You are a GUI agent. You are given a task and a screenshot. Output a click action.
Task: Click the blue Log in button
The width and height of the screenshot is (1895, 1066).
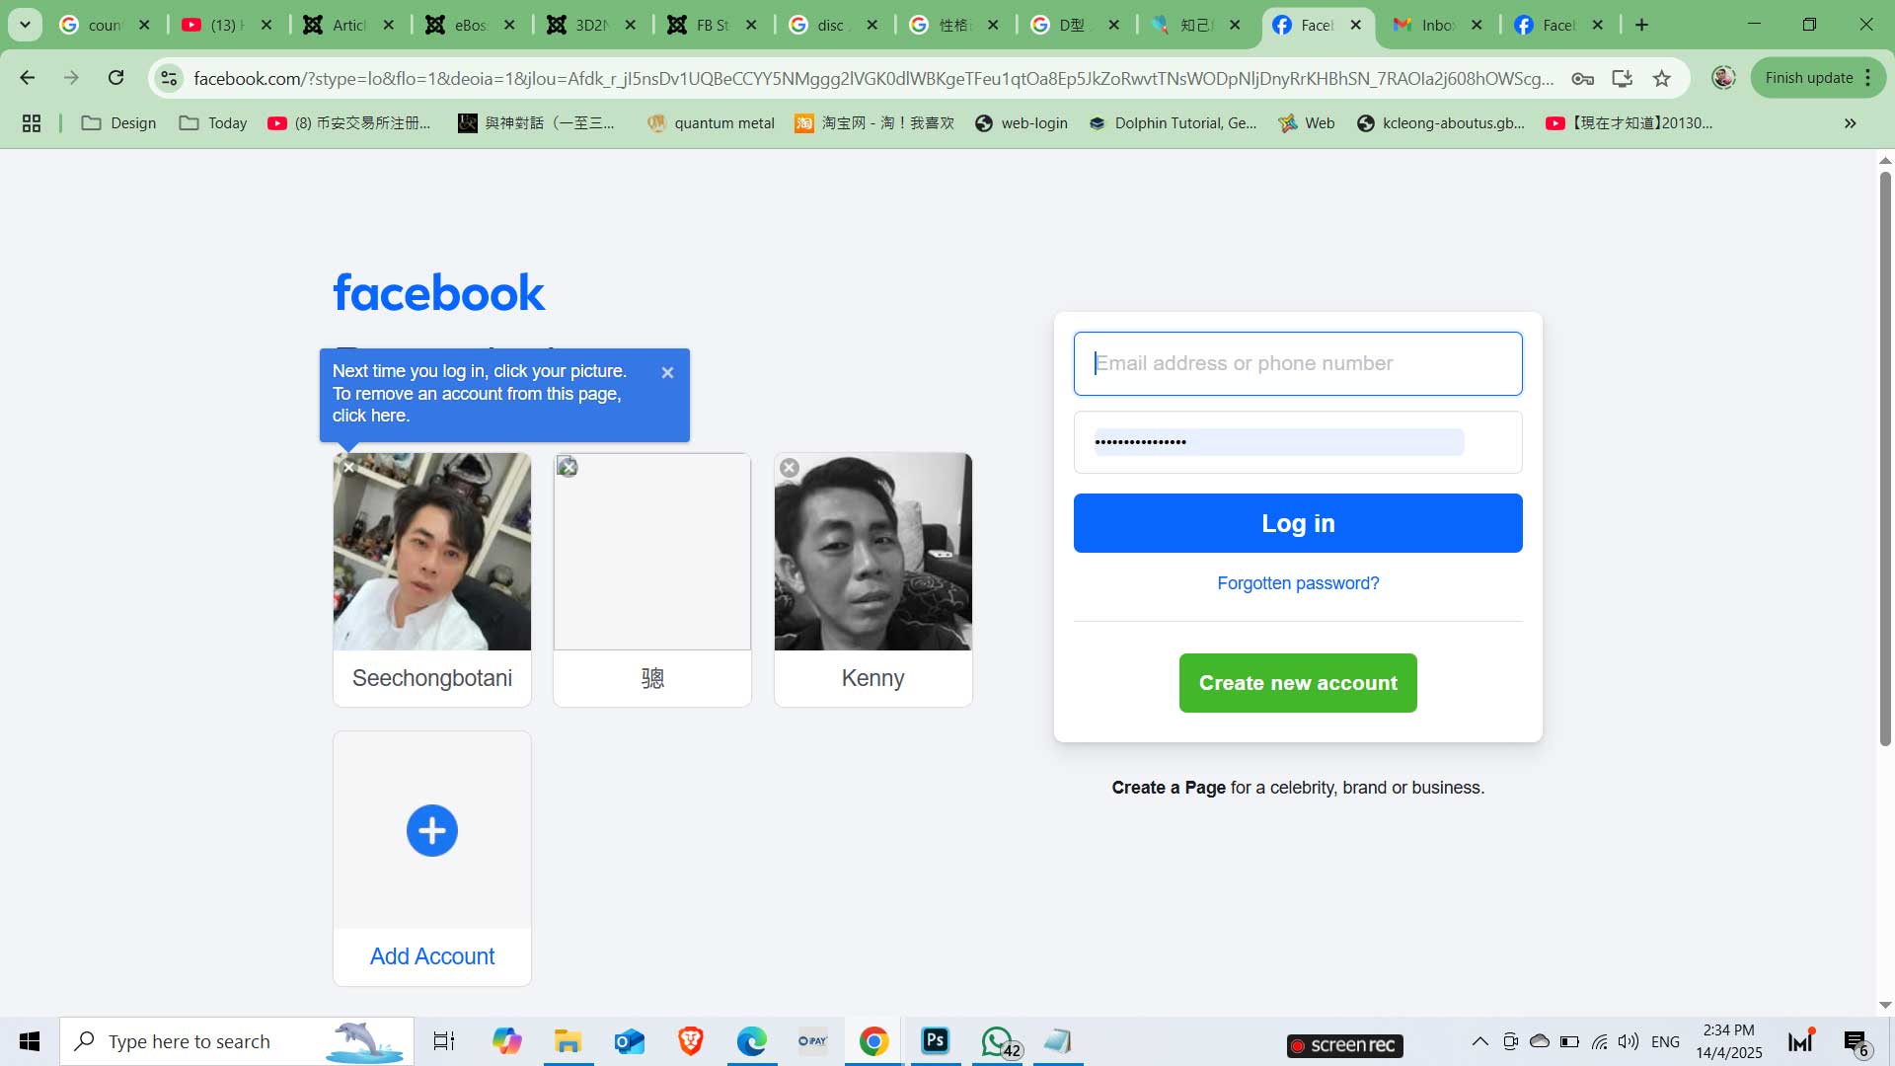pyautogui.click(x=1298, y=523)
